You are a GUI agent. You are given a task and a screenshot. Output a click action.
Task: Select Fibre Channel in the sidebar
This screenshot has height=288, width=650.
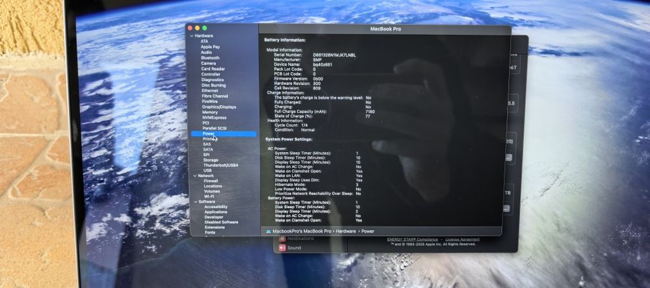pyautogui.click(x=215, y=96)
